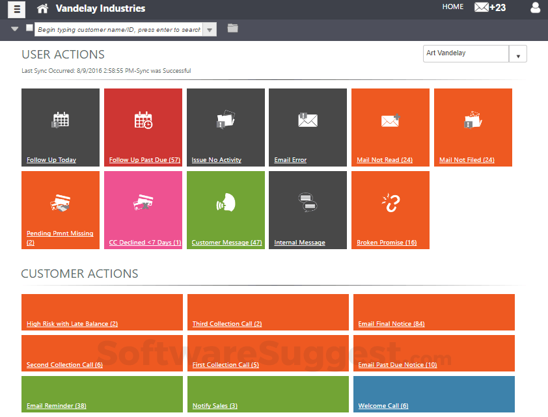Click the Broken Promise chain icon
This screenshot has height=417, width=548.
390,202
